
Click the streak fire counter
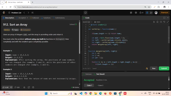pyautogui.click(x=141, y=13)
